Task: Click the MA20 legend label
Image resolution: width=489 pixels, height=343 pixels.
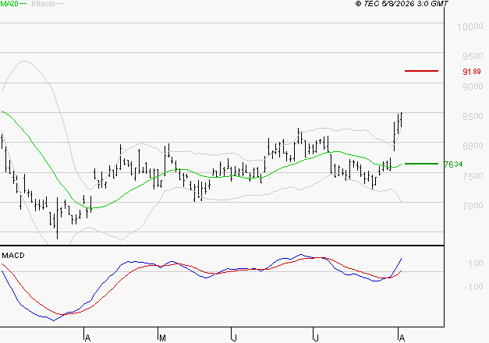Action: coord(9,3)
